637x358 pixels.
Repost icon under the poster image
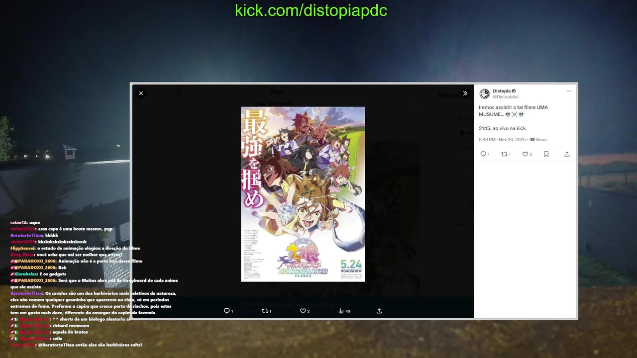[x=265, y=311]
